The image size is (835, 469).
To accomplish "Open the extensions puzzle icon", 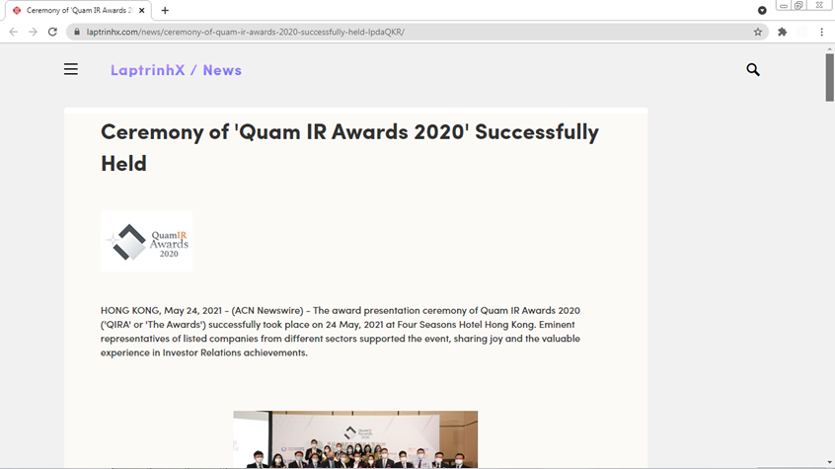I will coord(783,32).
